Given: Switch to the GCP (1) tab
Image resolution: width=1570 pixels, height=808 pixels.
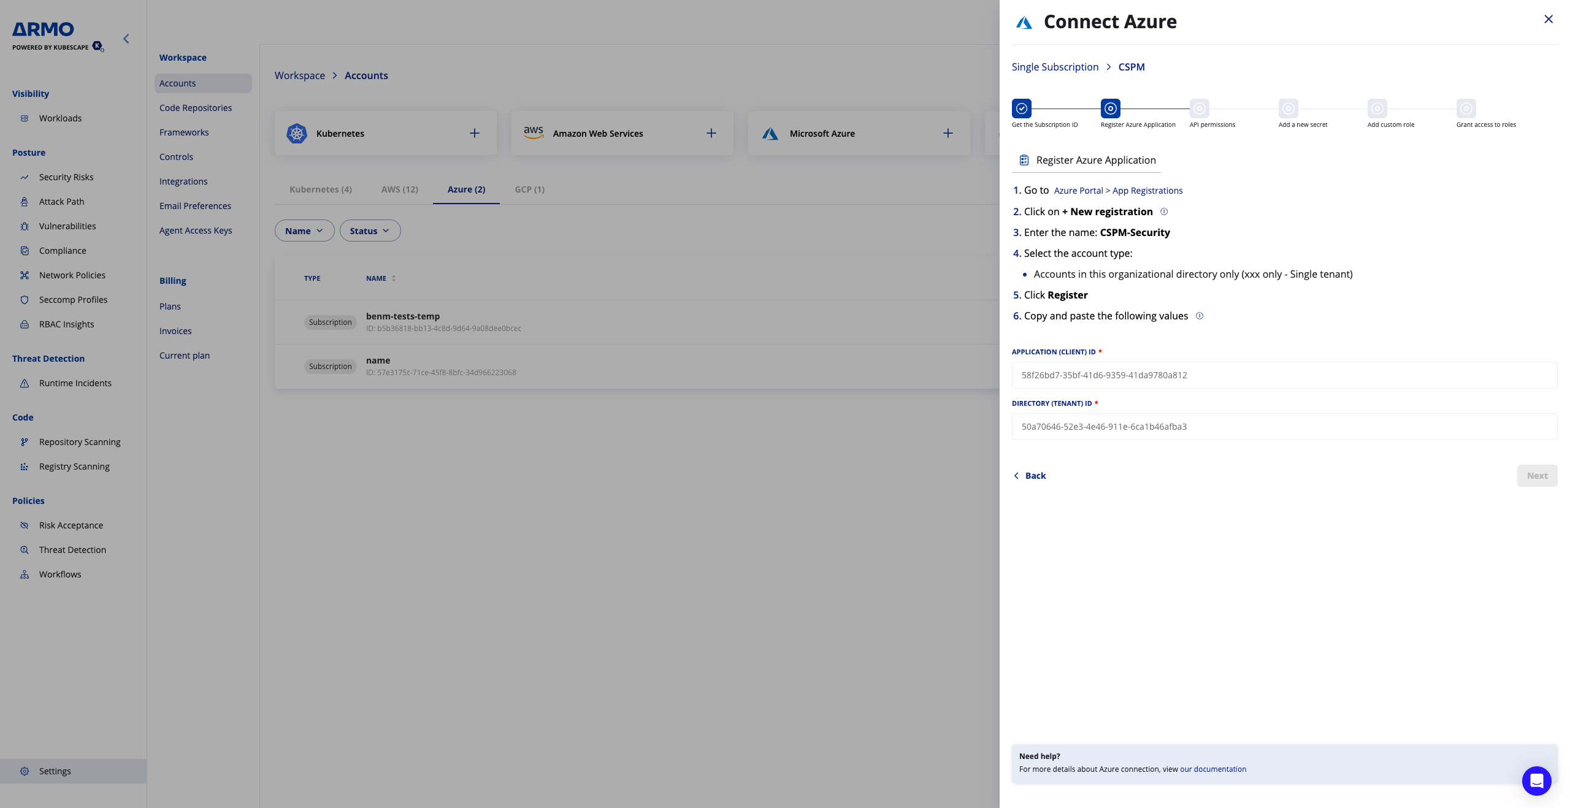Looking at the screenshot, I should click(x=530, y=189).
